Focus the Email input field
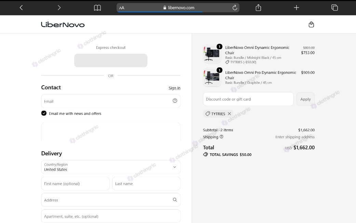 click(x=111, y=101)
